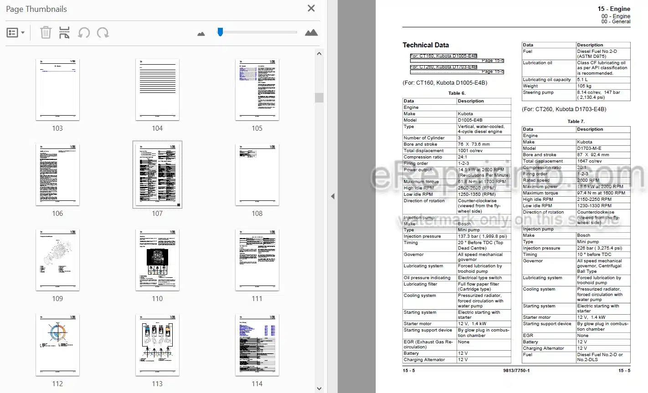Open link For: CT260, Kubota D1703-E4B
Screen dimensions: 648x393
point(443,67)
